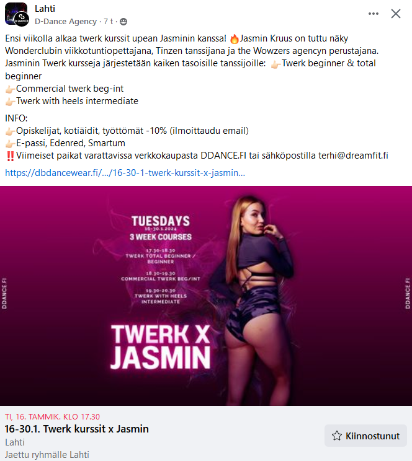
Task: Open event title 16-30.1. Twerk kurssit x Jasmin
Action: click(76, 429)
